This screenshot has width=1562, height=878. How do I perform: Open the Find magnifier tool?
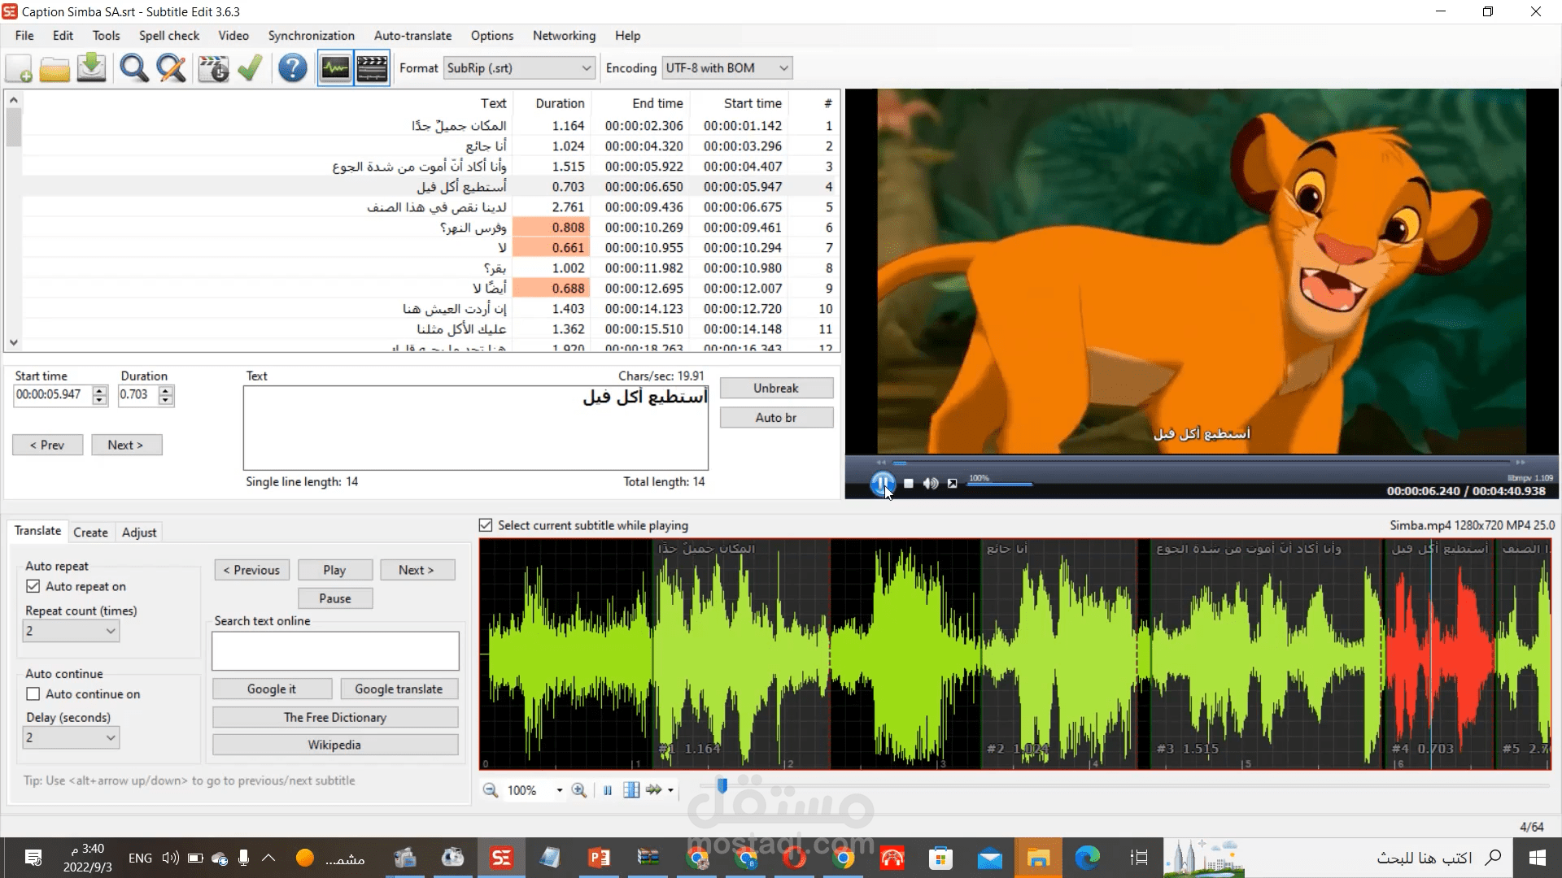134,68
